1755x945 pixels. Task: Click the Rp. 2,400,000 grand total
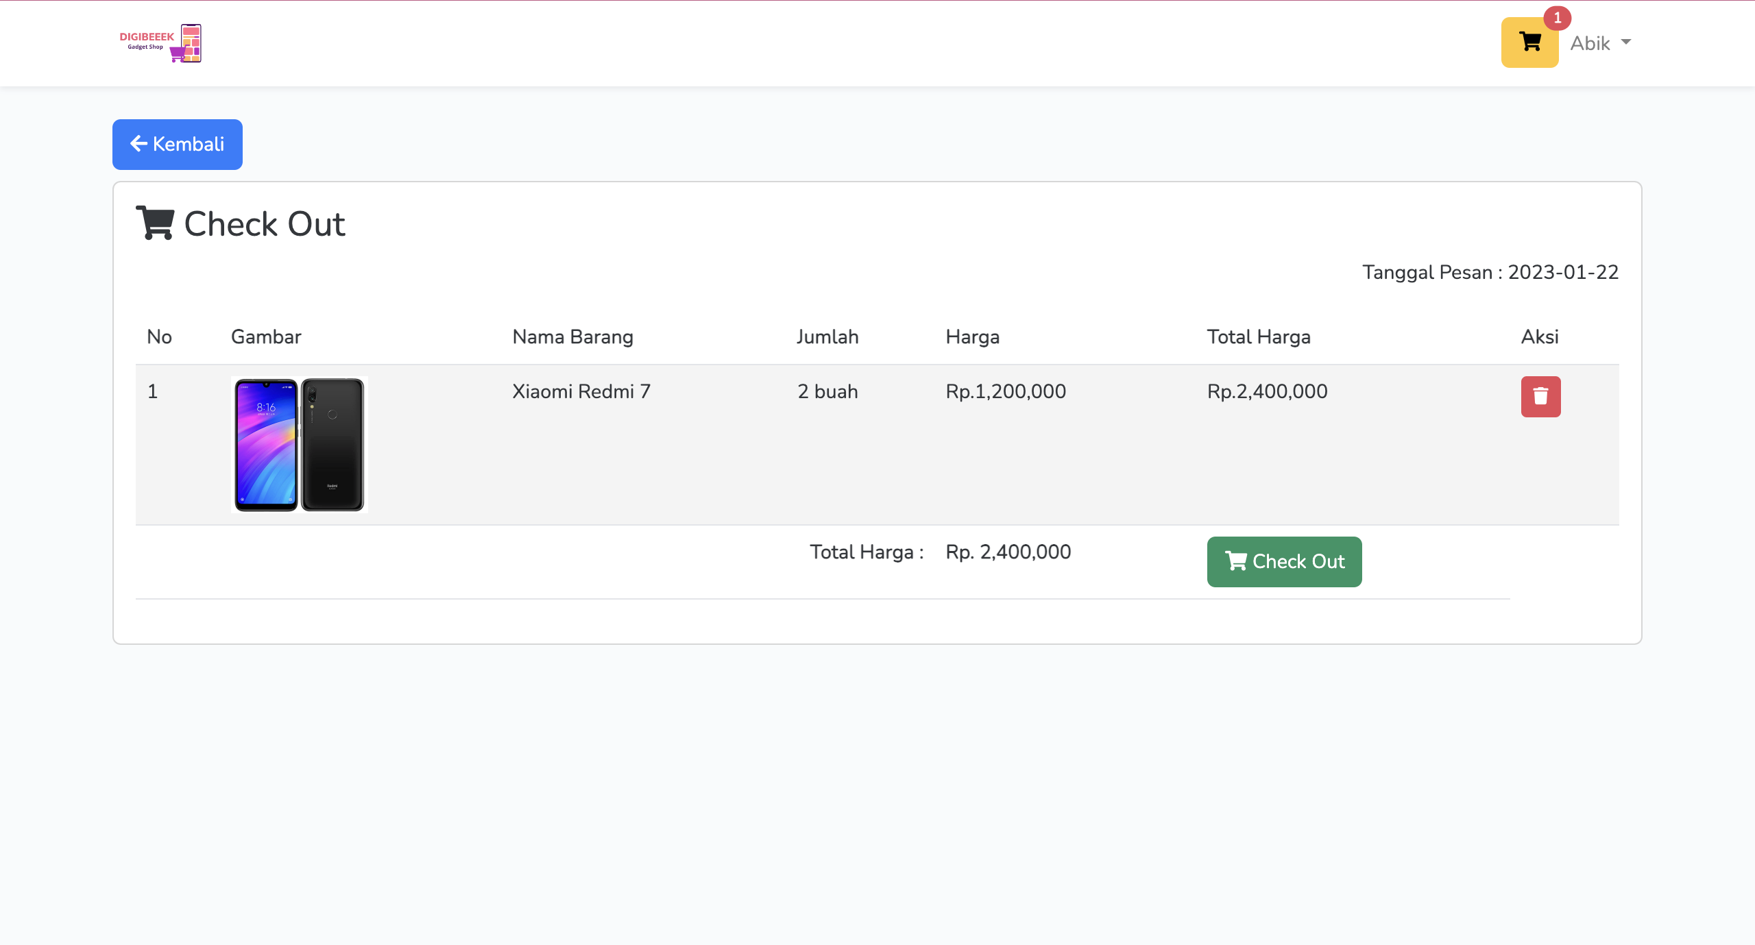(1008, 552)
